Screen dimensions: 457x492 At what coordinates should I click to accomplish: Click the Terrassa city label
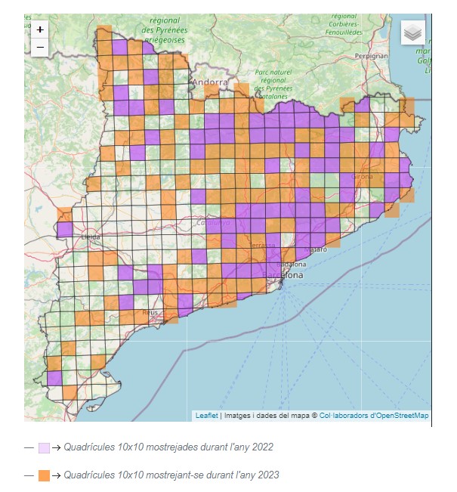click(x=263, y=246)
